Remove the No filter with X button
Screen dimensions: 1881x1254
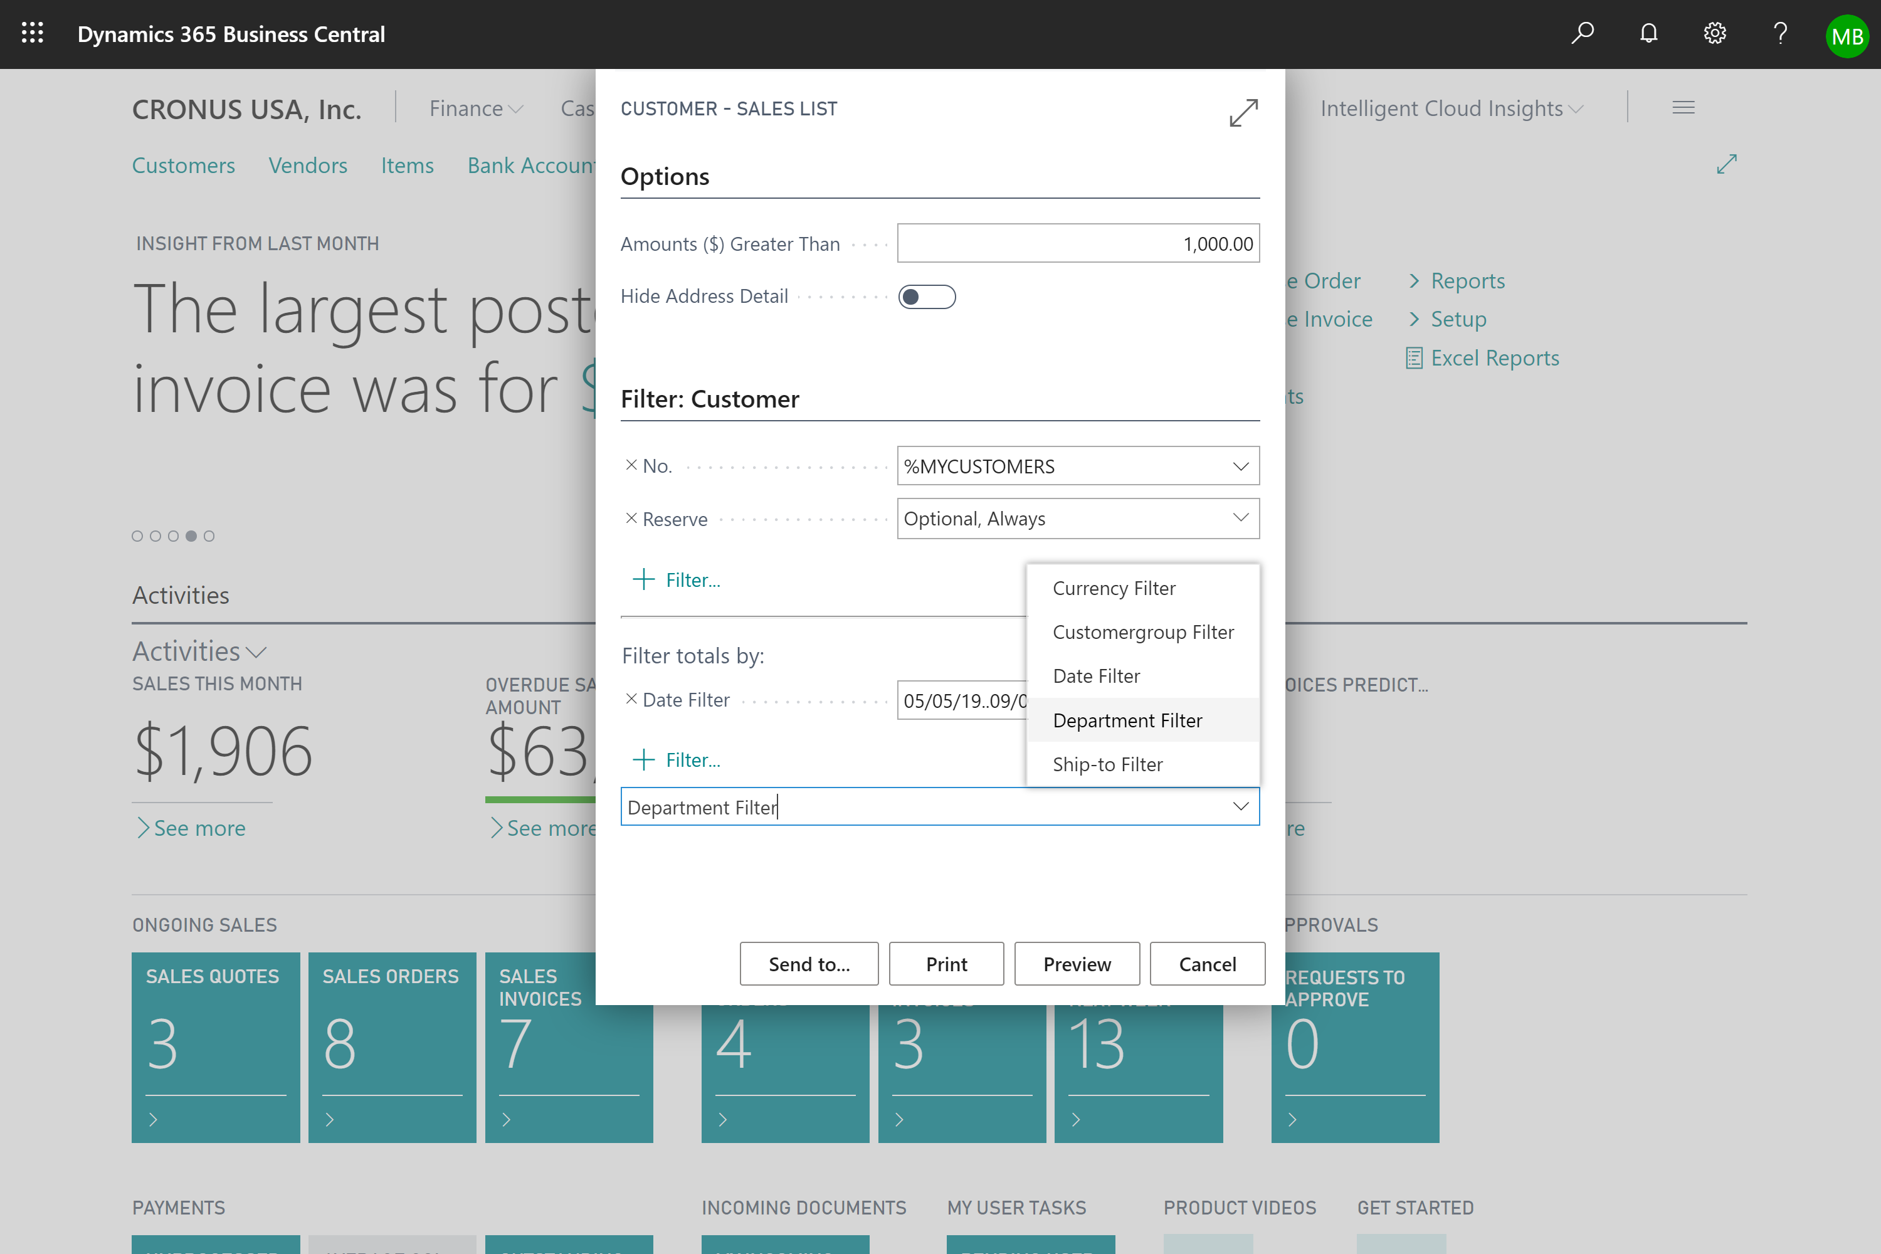click(631, 465)
